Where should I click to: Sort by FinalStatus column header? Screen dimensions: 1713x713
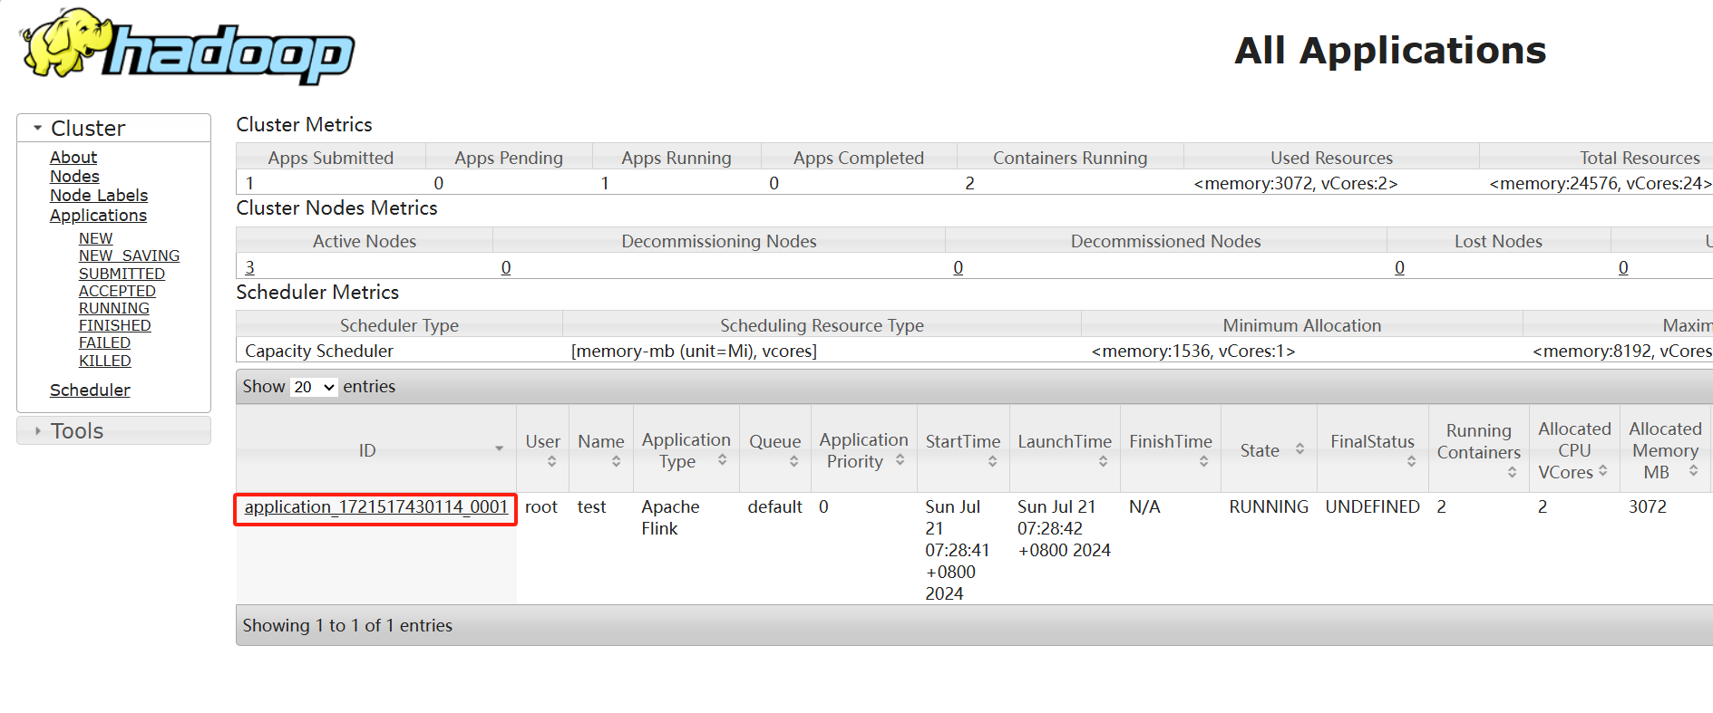click(x=1372, y=449)
